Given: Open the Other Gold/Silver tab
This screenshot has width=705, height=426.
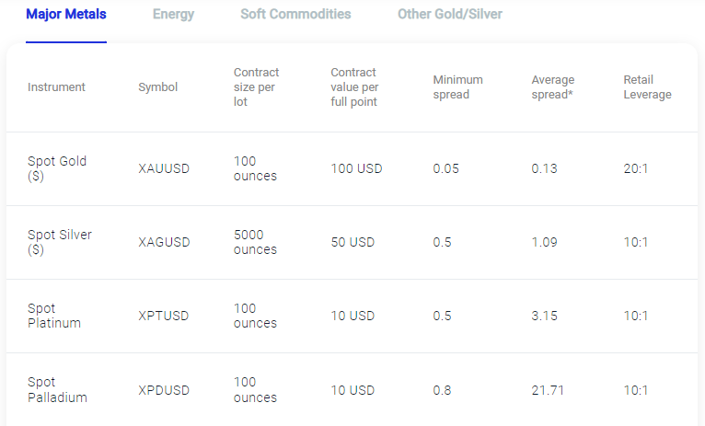Looking at the screenshot, I should click(450, 15).
